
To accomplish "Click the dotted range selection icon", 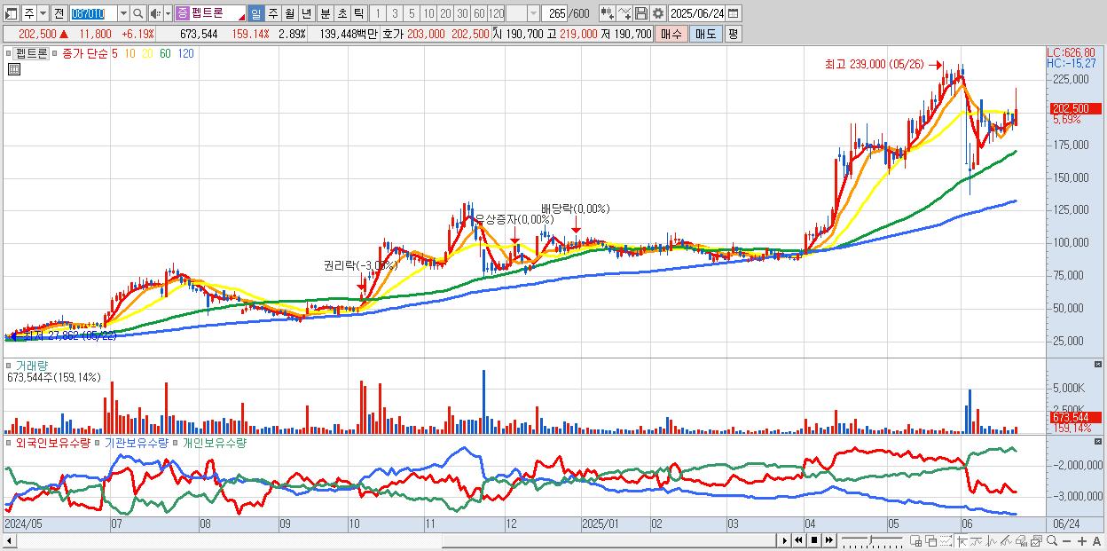I will pos(946,541).
